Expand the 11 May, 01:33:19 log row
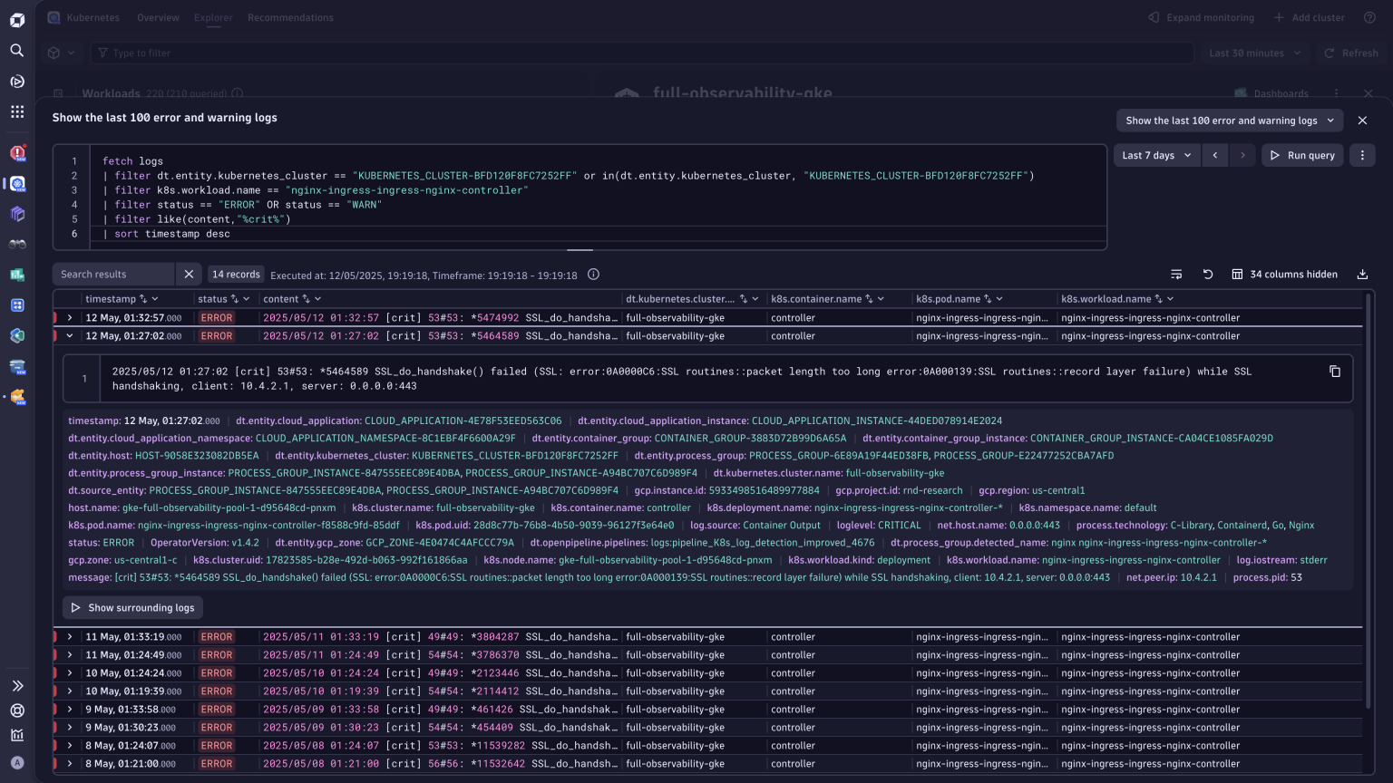Image resolution: width=1393 pixels, height=783 pixels. pos(69,637)
